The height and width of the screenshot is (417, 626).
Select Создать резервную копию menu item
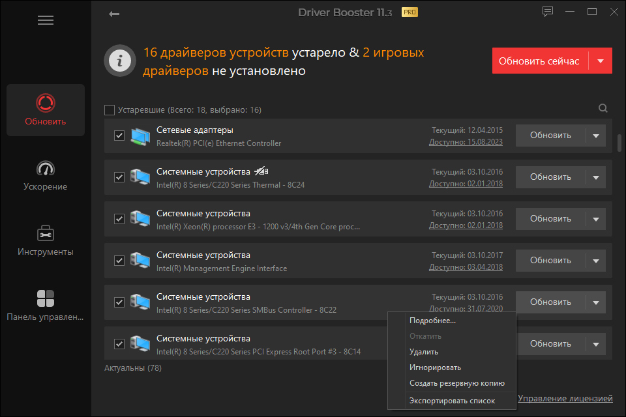point(456,383)
